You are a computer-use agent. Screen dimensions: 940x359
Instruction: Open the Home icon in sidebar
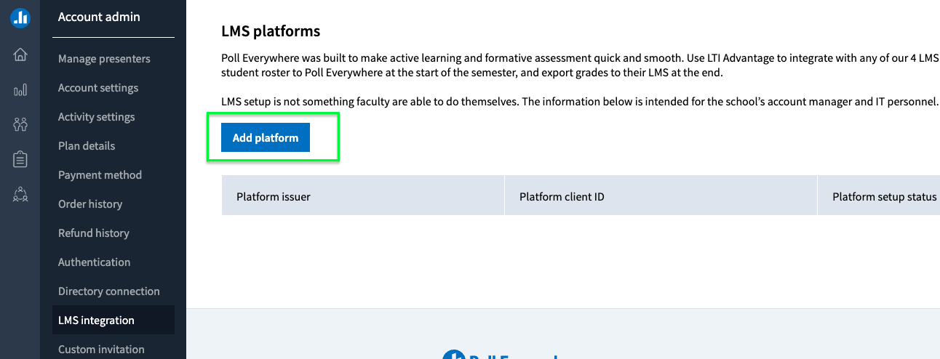click(x=20, y=55)
